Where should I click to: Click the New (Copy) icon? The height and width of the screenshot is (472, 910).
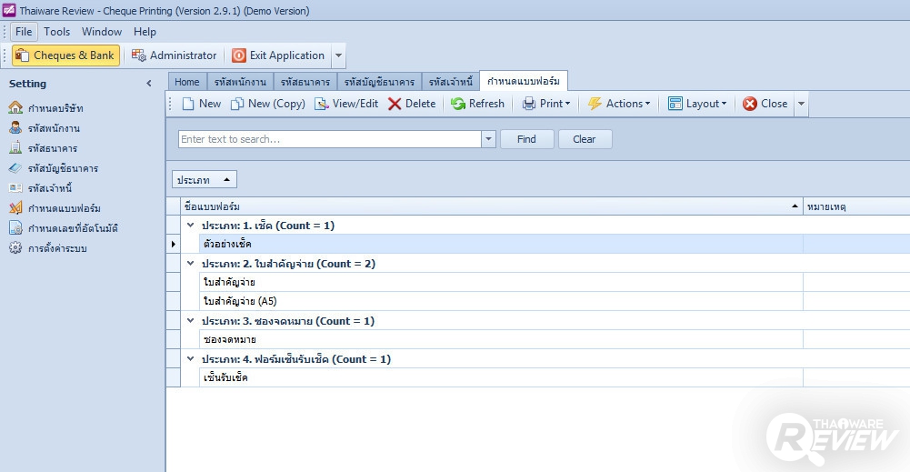[236, 104]
